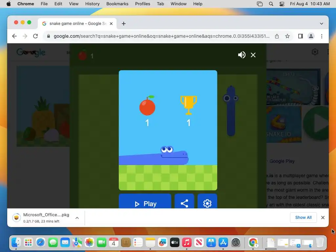
Task: Click the date and time display
Action: (310, 4)
